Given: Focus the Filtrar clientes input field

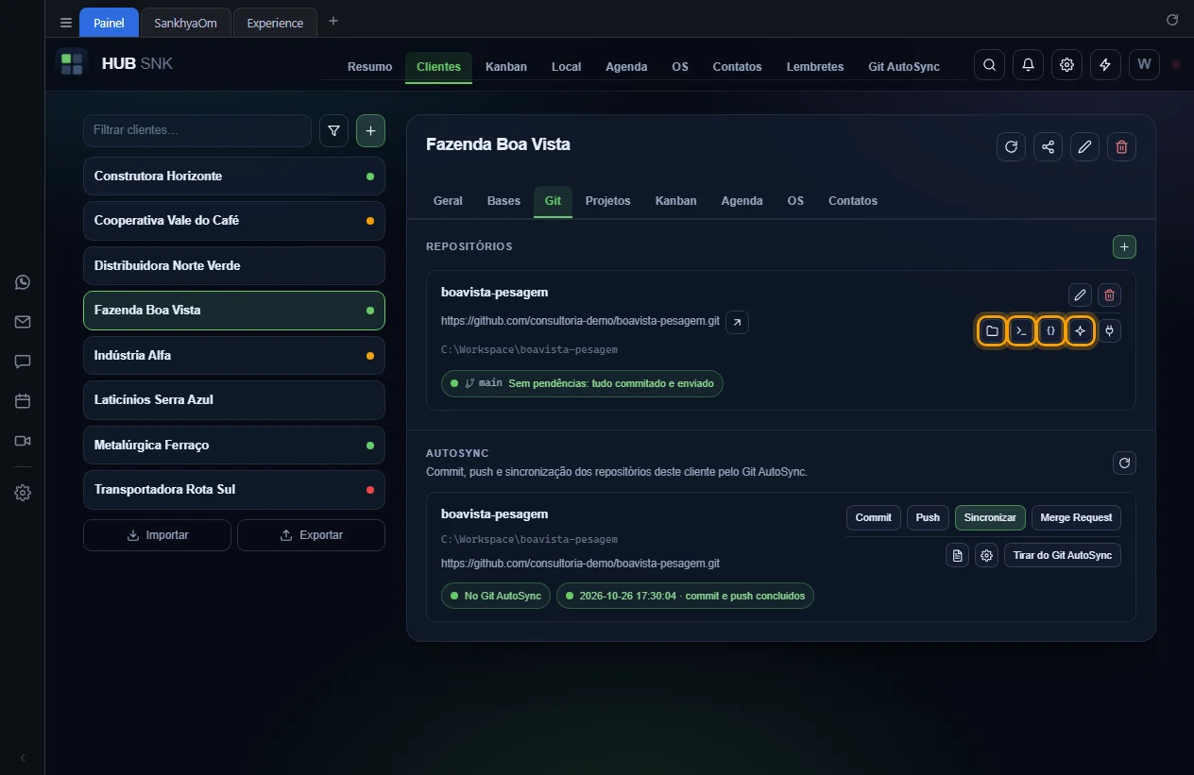Looking at the screenshot, I should [x=197, y=130].
